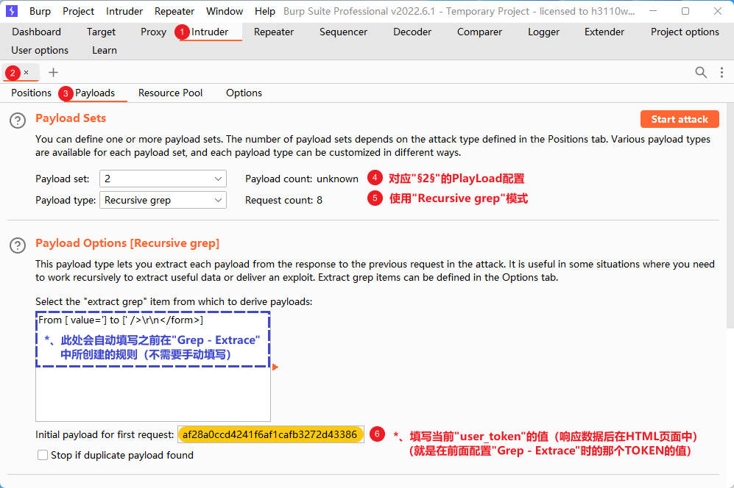Click the Burp Suite logo icon
The width and height of the screenshot is (734, 488).
pyautogui.click(x=12, y=11)
